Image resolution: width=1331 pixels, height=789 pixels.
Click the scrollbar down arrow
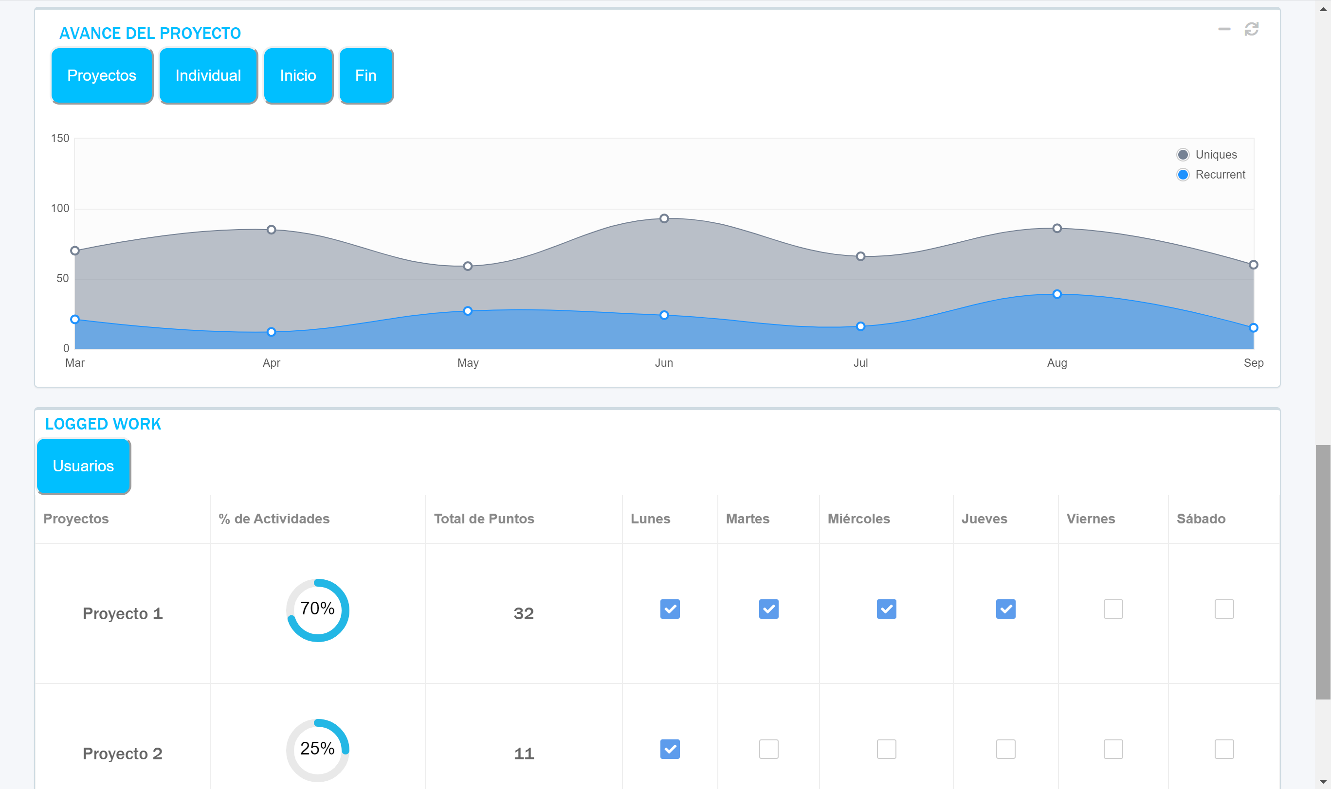click(x=1323, y=782)
